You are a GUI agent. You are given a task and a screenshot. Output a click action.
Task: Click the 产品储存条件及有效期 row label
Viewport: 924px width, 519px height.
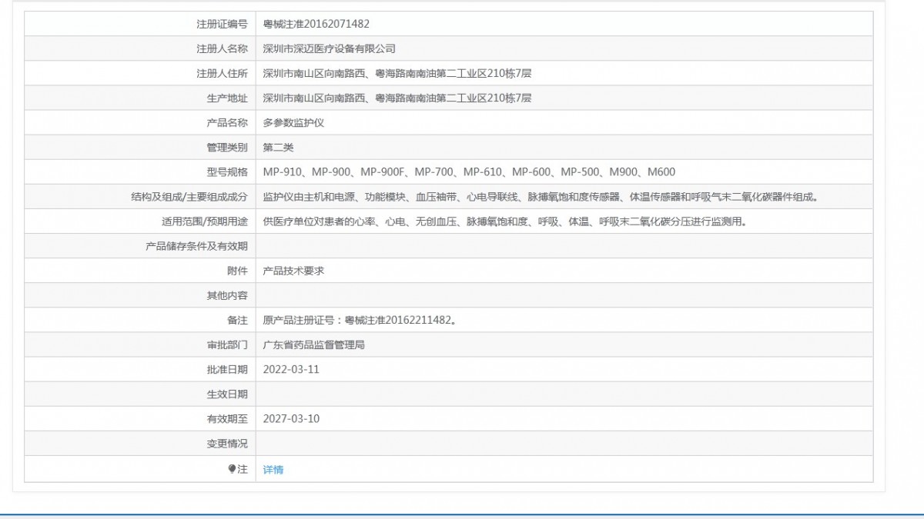pyautogui.click(x=197, y=246)
